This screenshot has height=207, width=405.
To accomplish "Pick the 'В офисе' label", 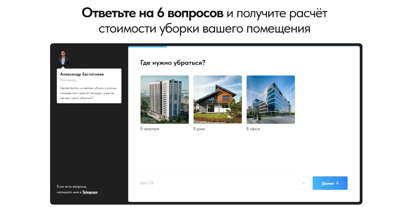I will 253,129.
